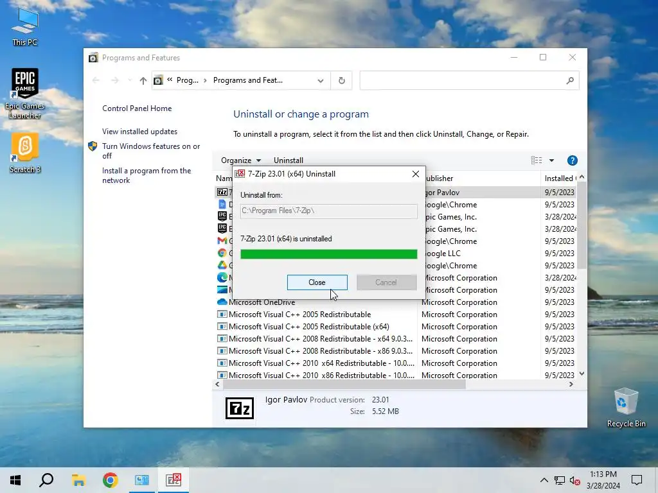The image size is (658, 493).
Task: Open the Windows Start menu
Action: pyautogui.click(x=15, y=480)
